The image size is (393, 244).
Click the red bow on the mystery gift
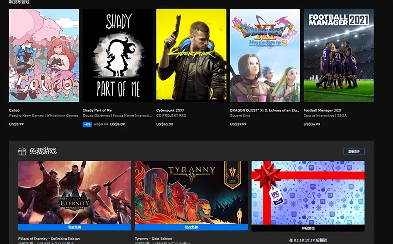(267, 175)
